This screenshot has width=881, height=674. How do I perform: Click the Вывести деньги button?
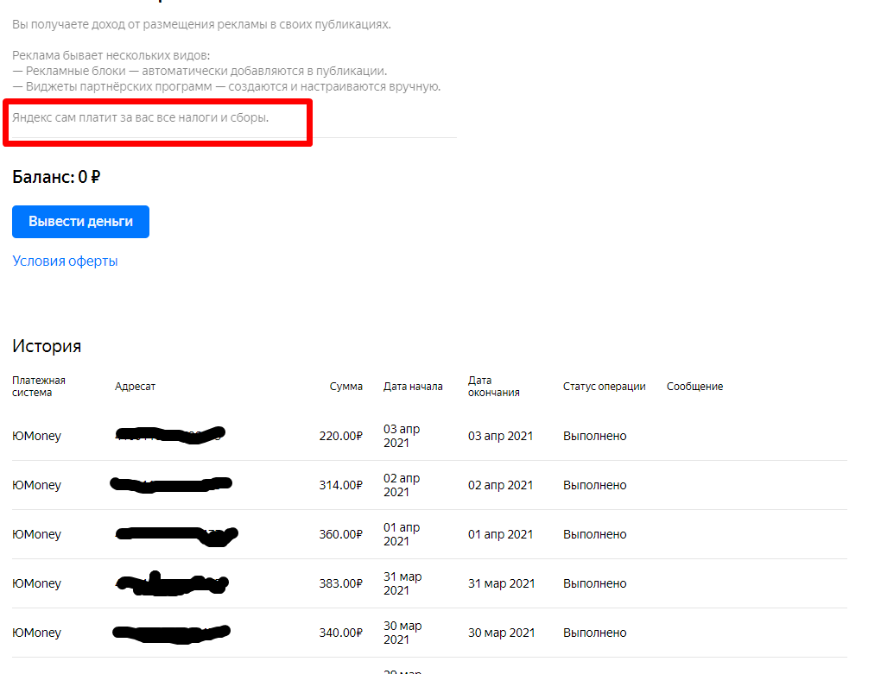click(x=80, y=222)
